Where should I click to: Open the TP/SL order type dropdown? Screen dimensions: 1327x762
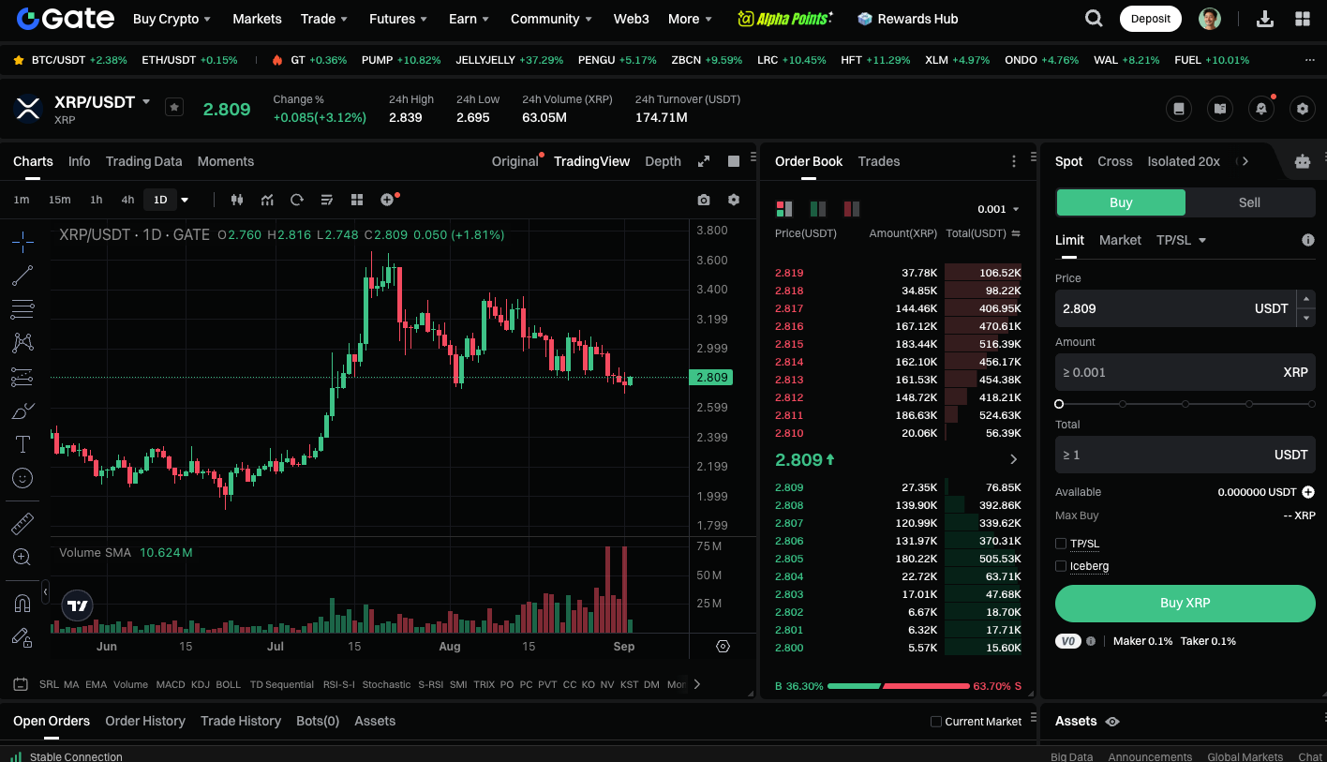click(1181, 240)
